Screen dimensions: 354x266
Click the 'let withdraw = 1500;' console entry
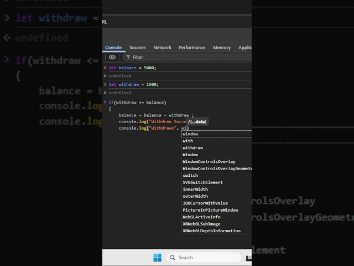pos(134,84)
